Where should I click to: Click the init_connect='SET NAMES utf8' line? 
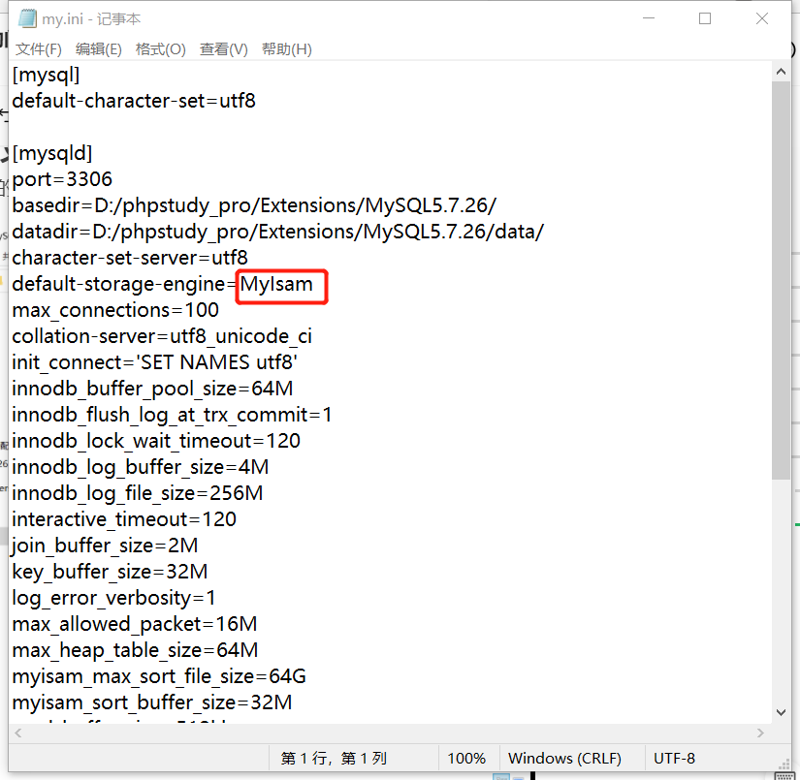[x=155, y=362]
